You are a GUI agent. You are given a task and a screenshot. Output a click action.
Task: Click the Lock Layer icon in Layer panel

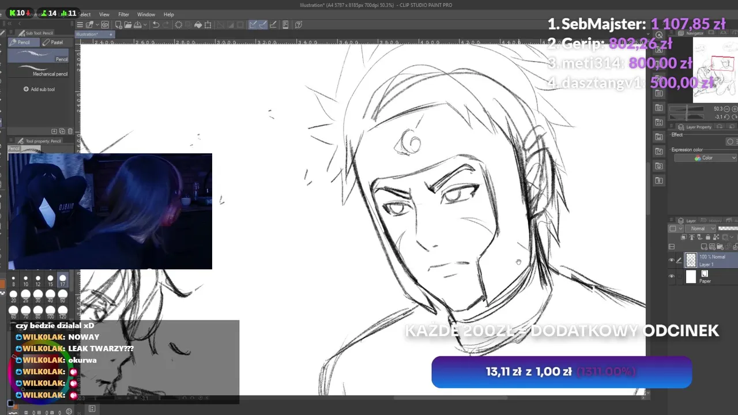pyautogui.click(x=708, y=237)
